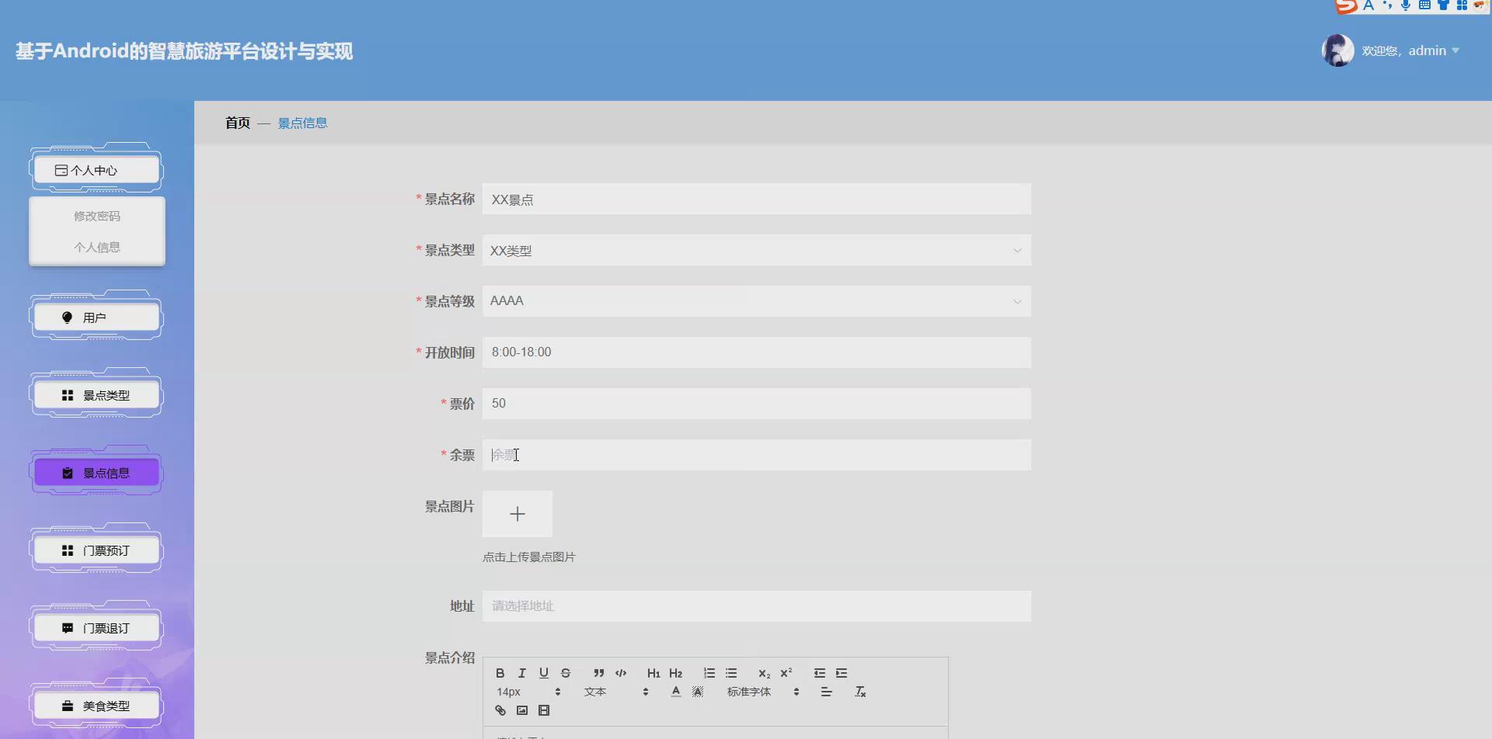
Task: Click the 首页 breadcrumb link
Action: [x=237, y=123]
